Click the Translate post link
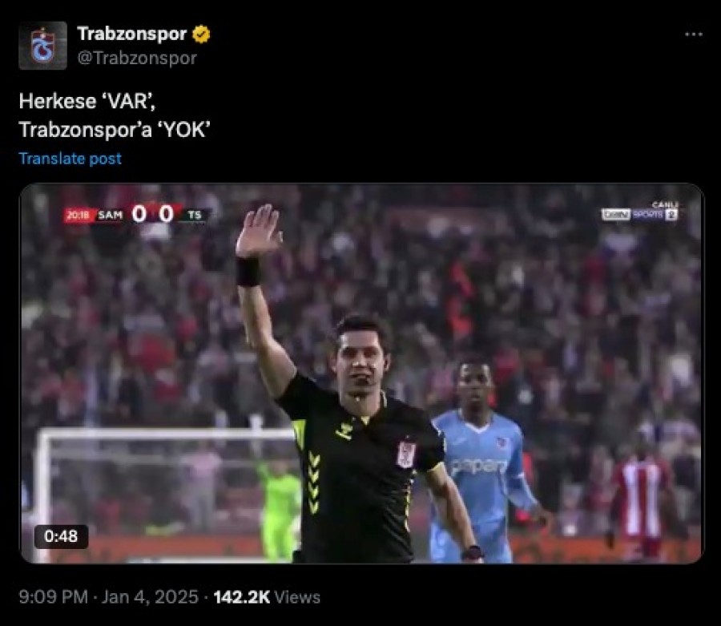 click(70, 158)
